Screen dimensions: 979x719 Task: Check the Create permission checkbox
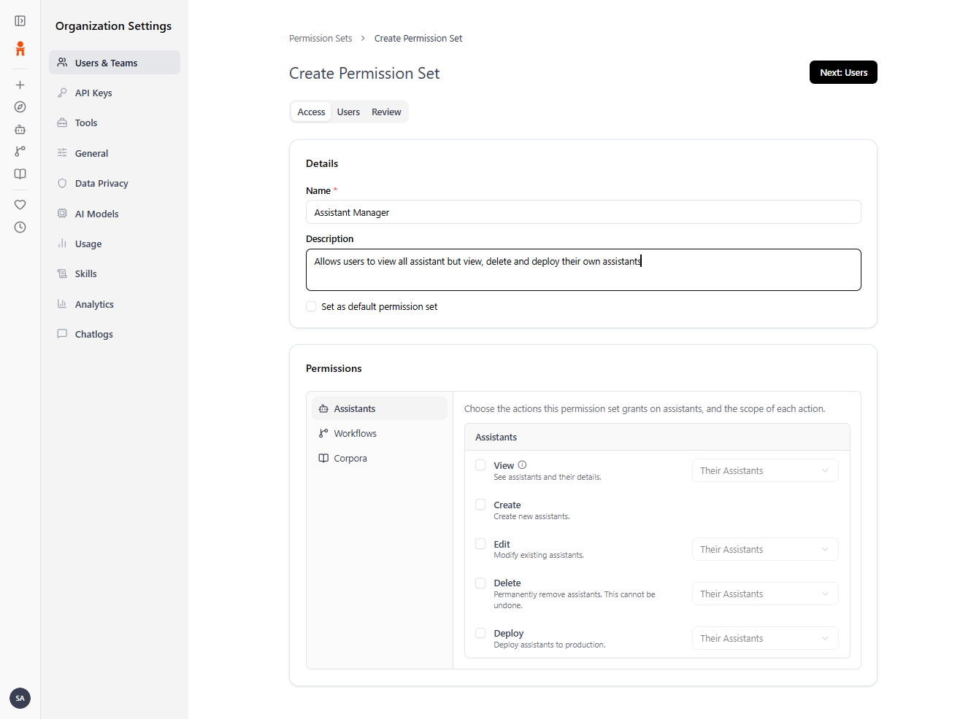pos(480,505)
